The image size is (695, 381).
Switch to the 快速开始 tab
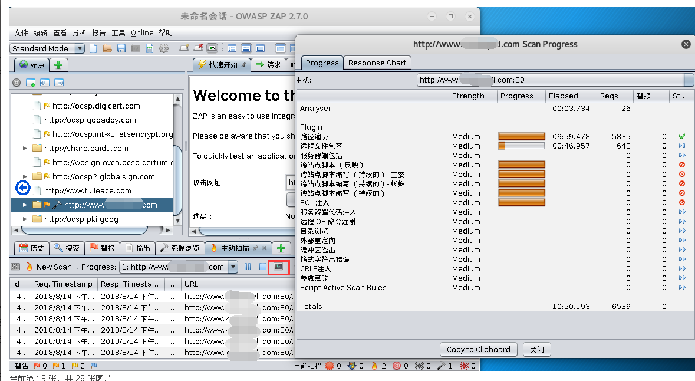[x=222, y=65]
